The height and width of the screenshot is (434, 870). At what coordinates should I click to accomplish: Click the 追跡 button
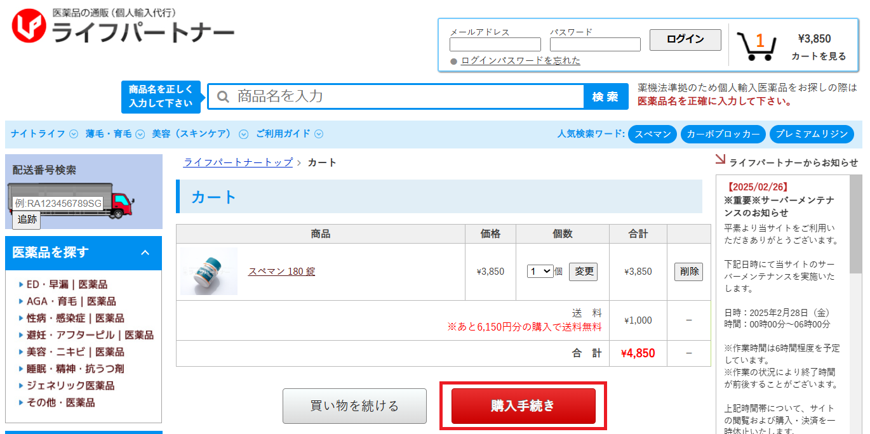tap(27, 220)
